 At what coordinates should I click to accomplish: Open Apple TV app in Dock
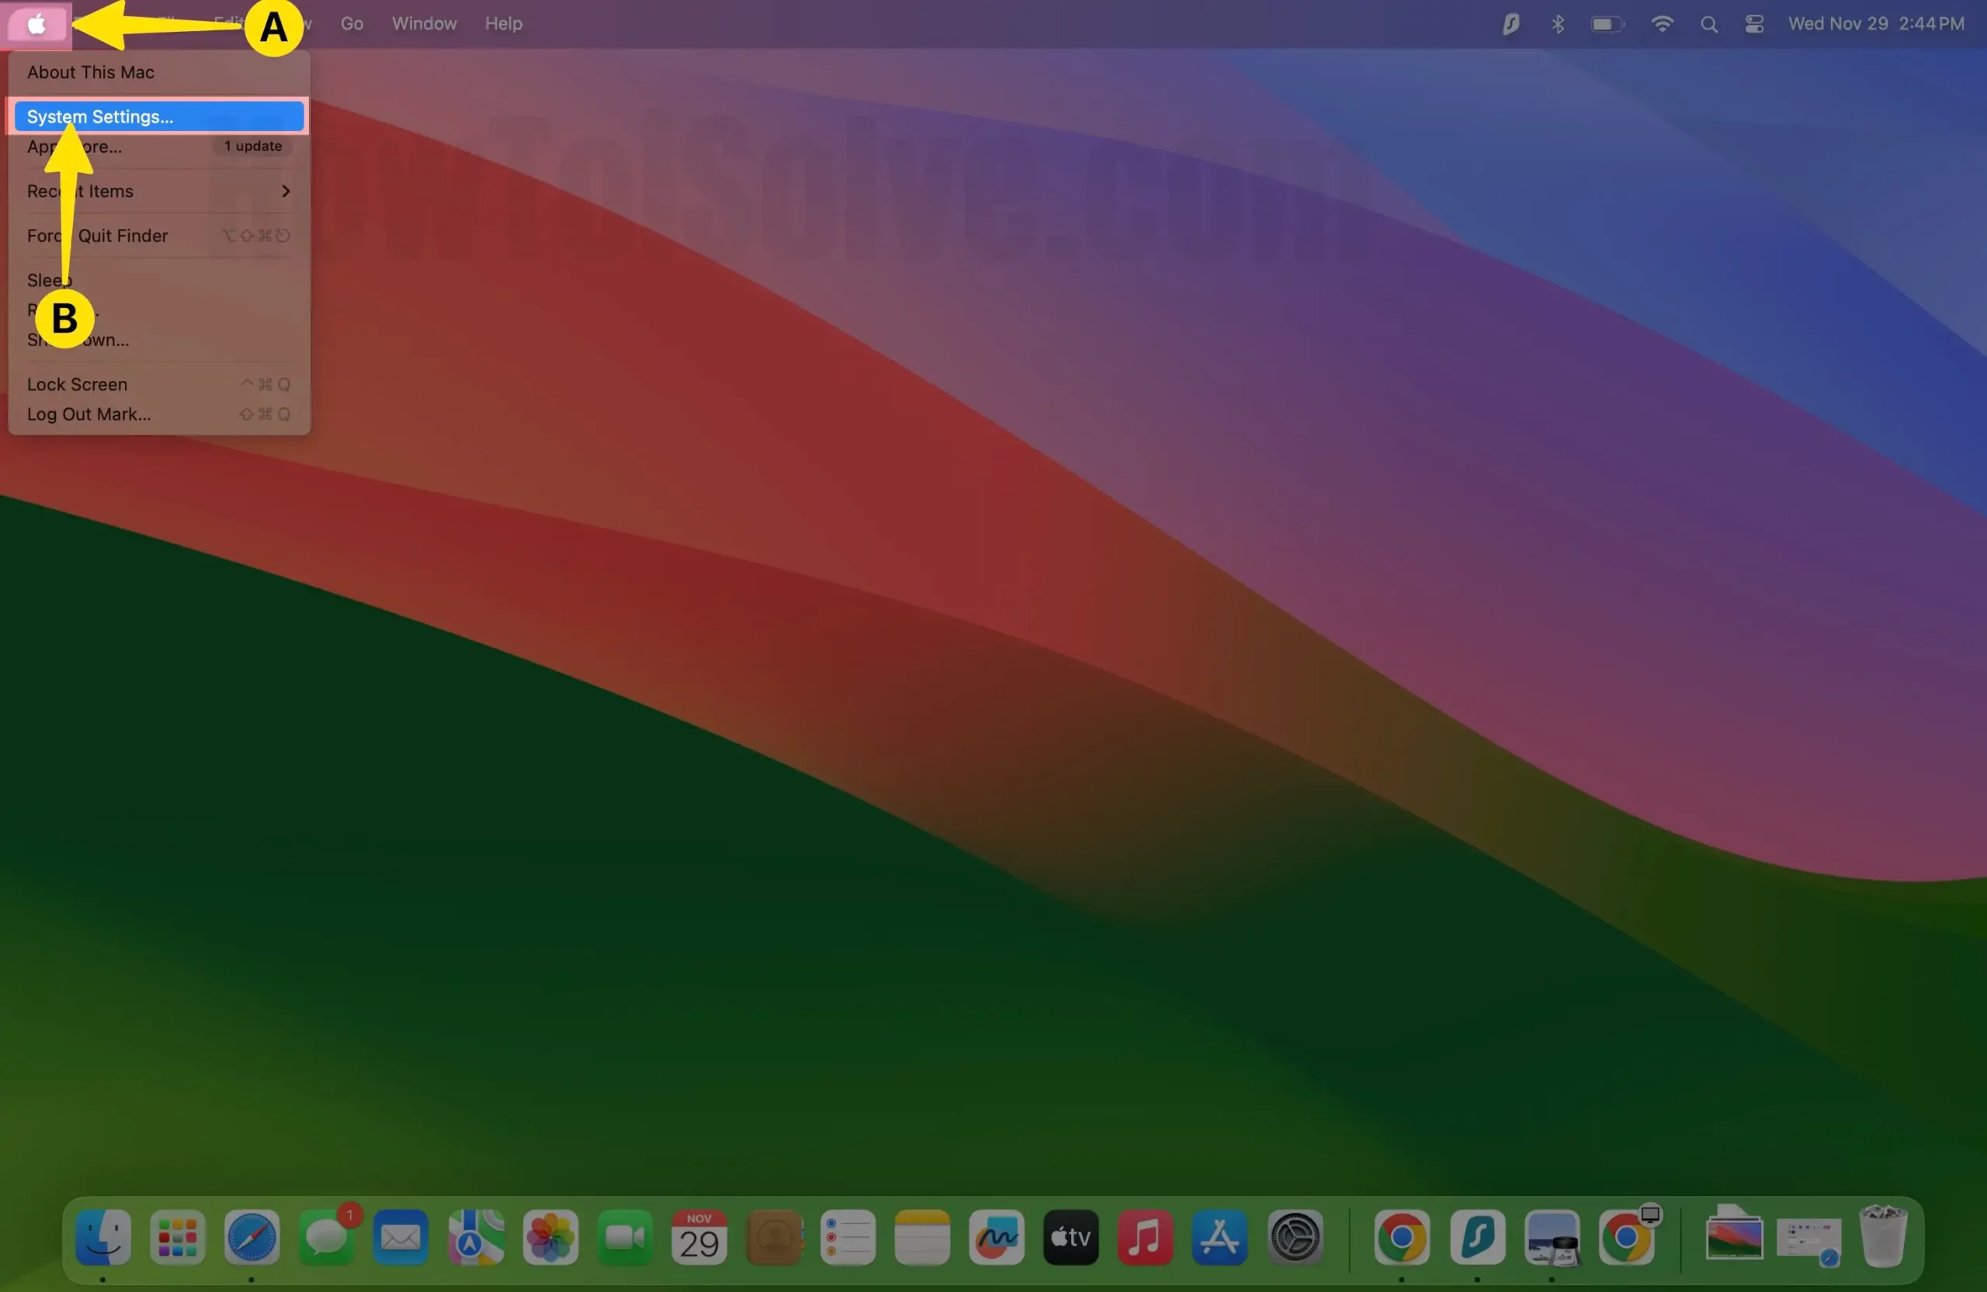pyautogui.click(x=1070, y=1236)
